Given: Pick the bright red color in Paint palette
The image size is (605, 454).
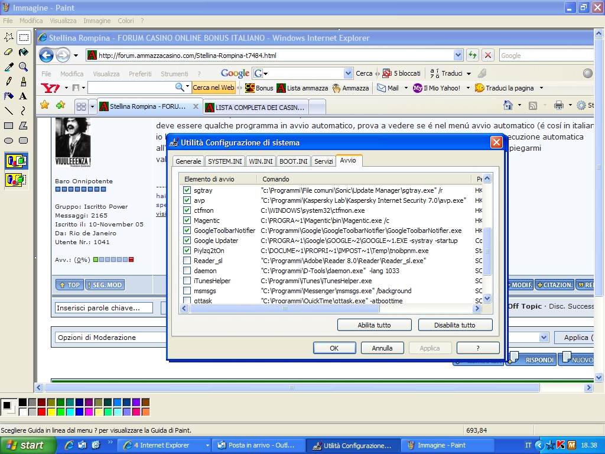Looking at the screenshot, I should click(42, 412).
